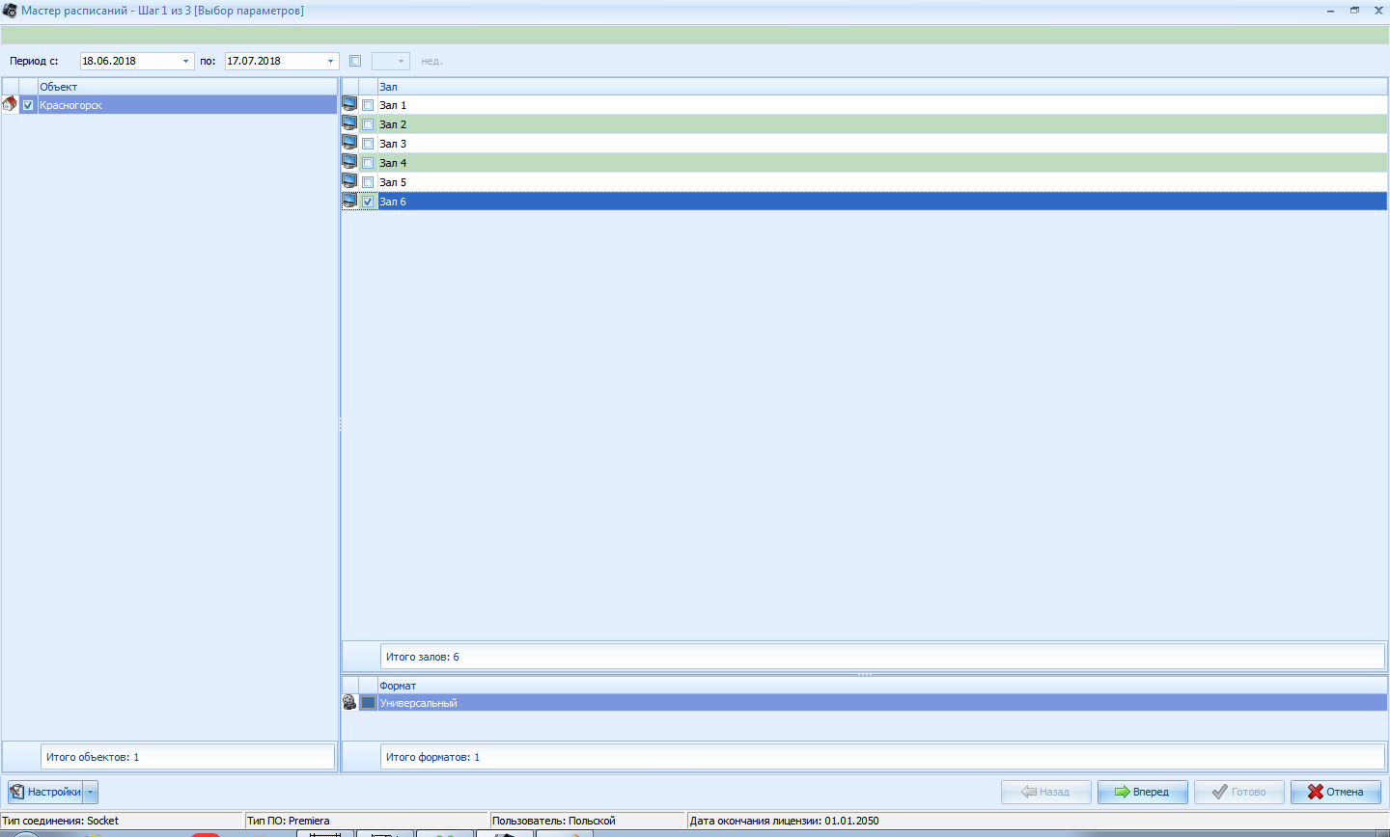Screen dimensions: 1390x837
Task: Open the end date 17.07.2018 dropdown
Action: click(x=330, y=61)
